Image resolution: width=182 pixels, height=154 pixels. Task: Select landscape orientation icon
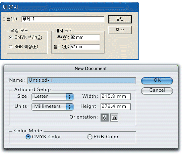(x=114, y=118)
